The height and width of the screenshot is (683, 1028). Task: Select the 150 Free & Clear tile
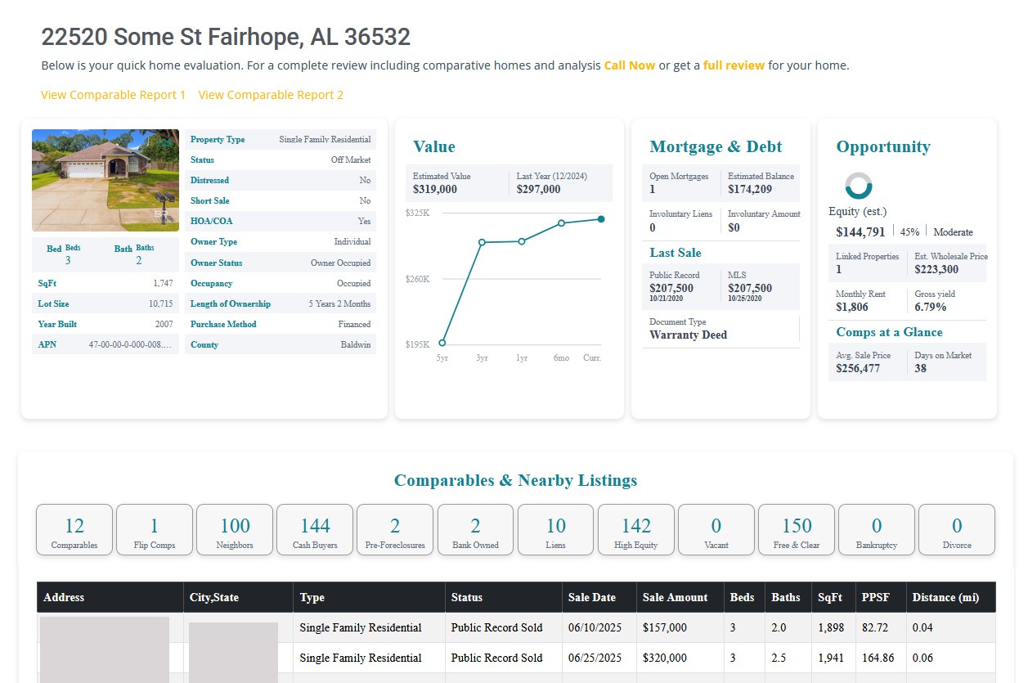[797, 530]
